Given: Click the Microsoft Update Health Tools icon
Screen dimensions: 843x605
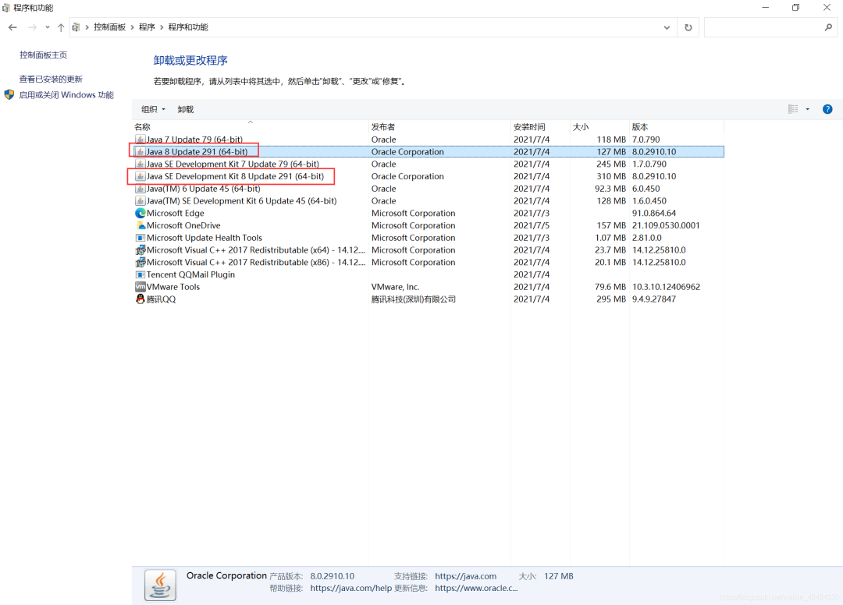Looking at the screenshot, I should 140,238.
